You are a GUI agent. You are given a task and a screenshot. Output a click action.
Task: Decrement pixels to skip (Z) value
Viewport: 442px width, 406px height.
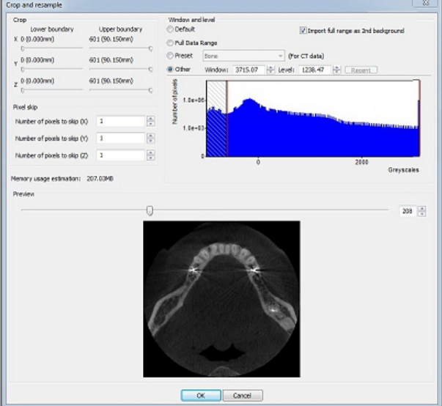[151, 158]
